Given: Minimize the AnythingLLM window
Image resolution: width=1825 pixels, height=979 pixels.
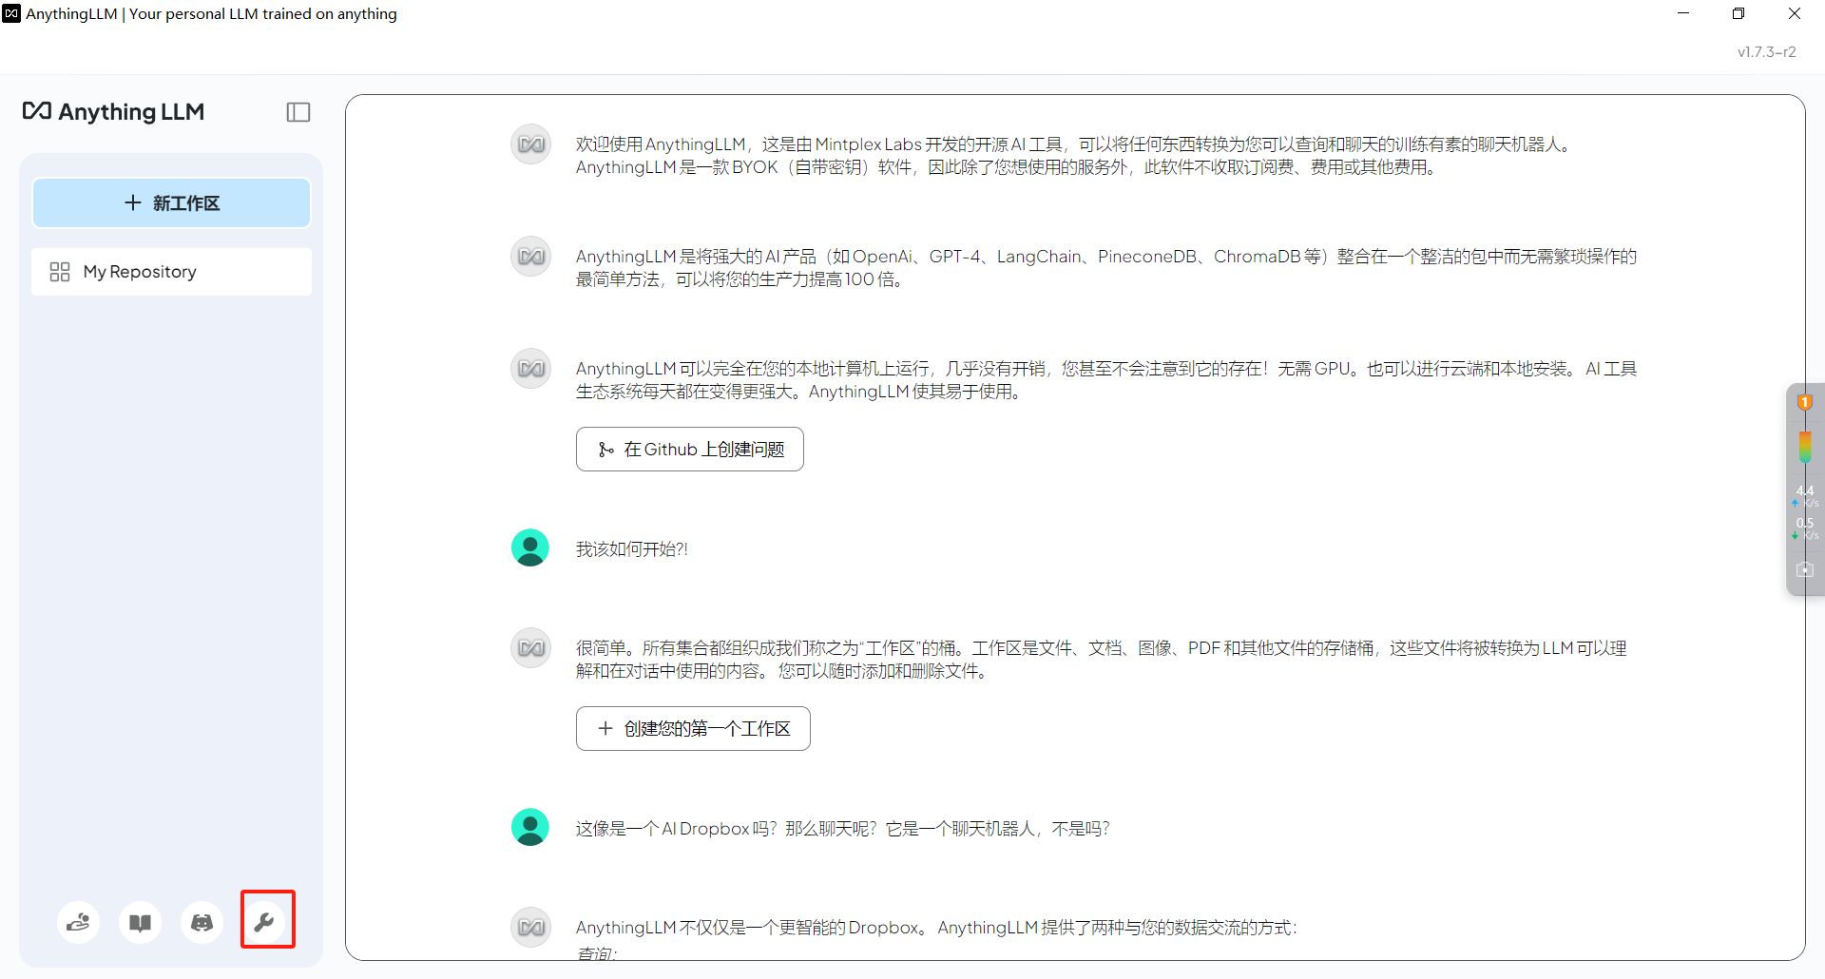Looking at the screenshot, I should click(1683, 13).
